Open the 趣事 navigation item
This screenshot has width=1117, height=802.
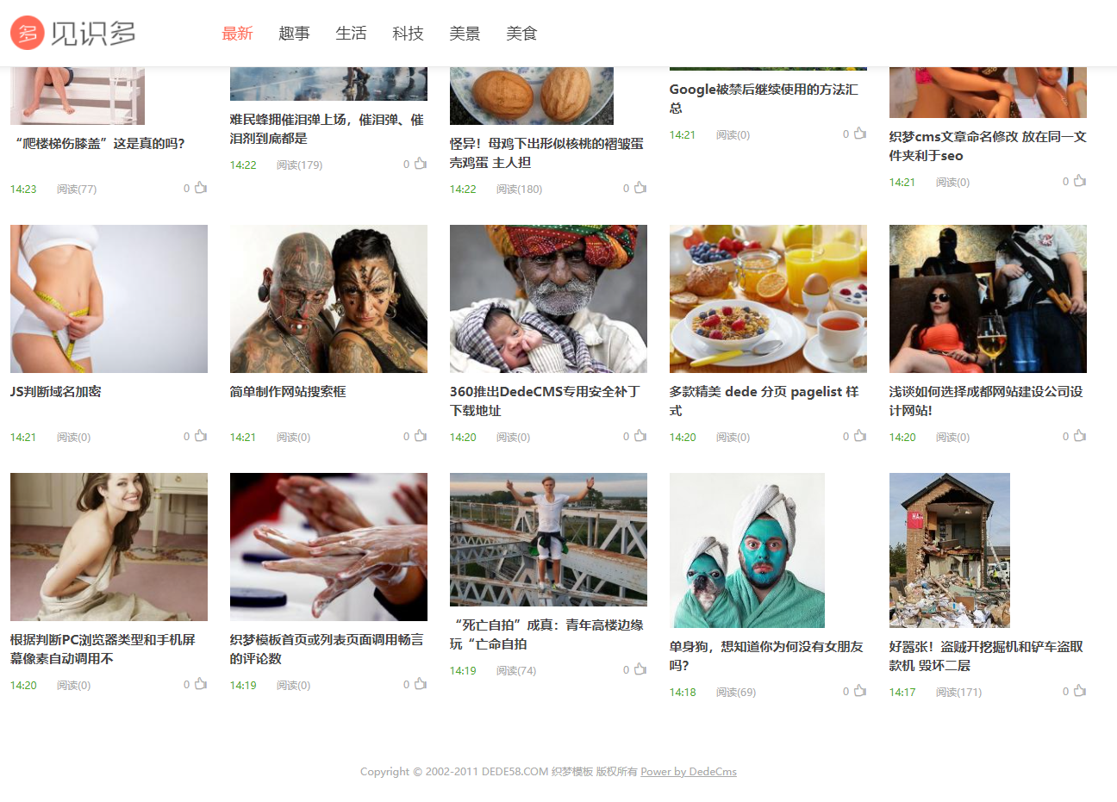[x=294, y=34]
